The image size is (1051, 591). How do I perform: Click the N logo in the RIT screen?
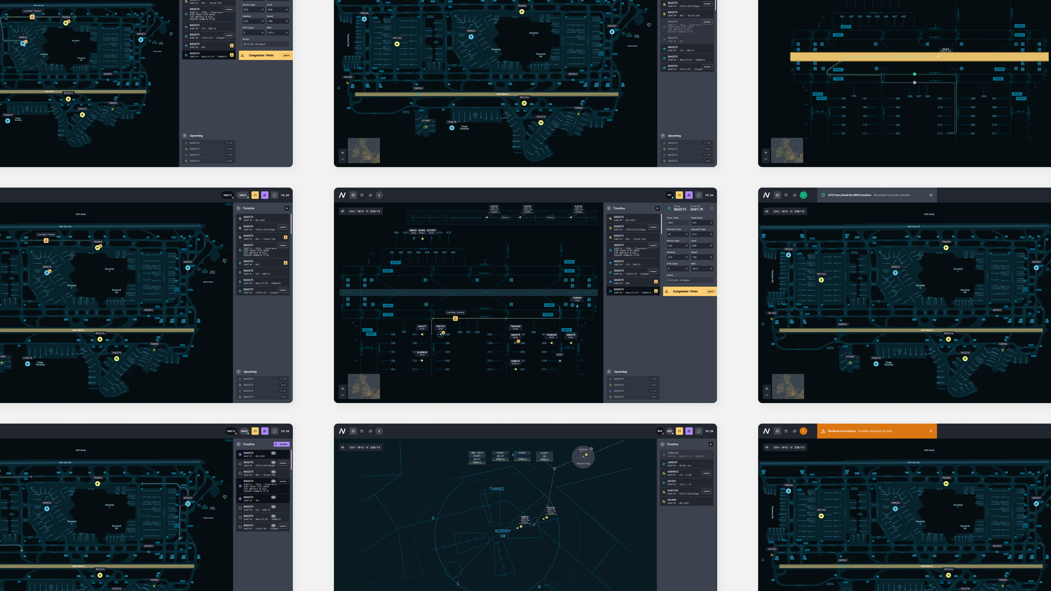click(x=342, y=195)
